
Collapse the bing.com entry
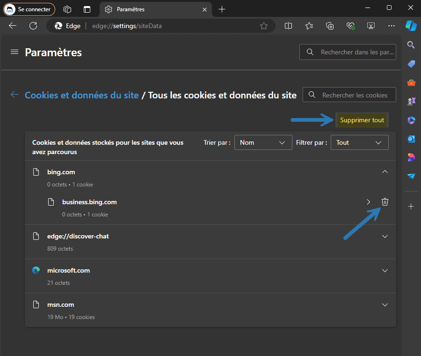click(x=385, y=172)
